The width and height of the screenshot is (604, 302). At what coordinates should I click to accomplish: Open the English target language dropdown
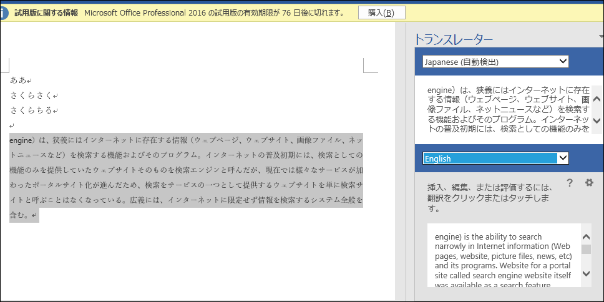pos(495,158)
